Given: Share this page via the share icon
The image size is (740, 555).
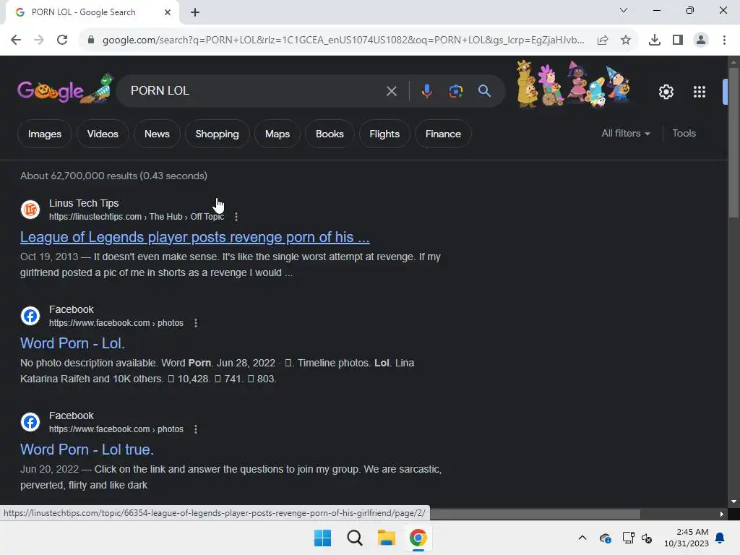Looking at the screenshot, I should pyautogui.click(x=603, y=40).
